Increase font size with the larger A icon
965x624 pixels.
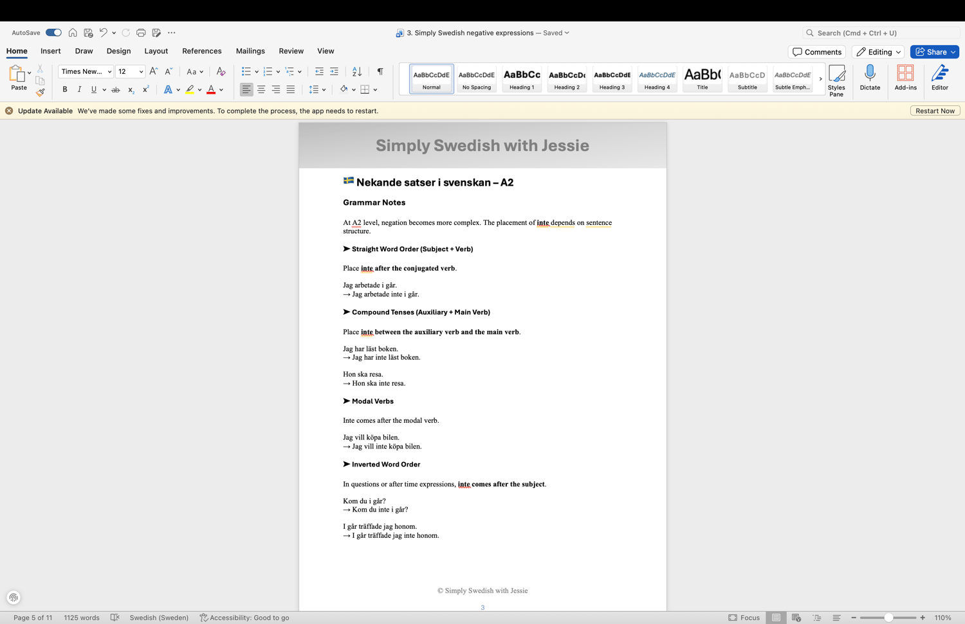pyautogui.click(x=153, y=71)
